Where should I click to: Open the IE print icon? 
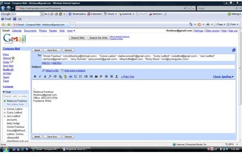coord(208,24)
